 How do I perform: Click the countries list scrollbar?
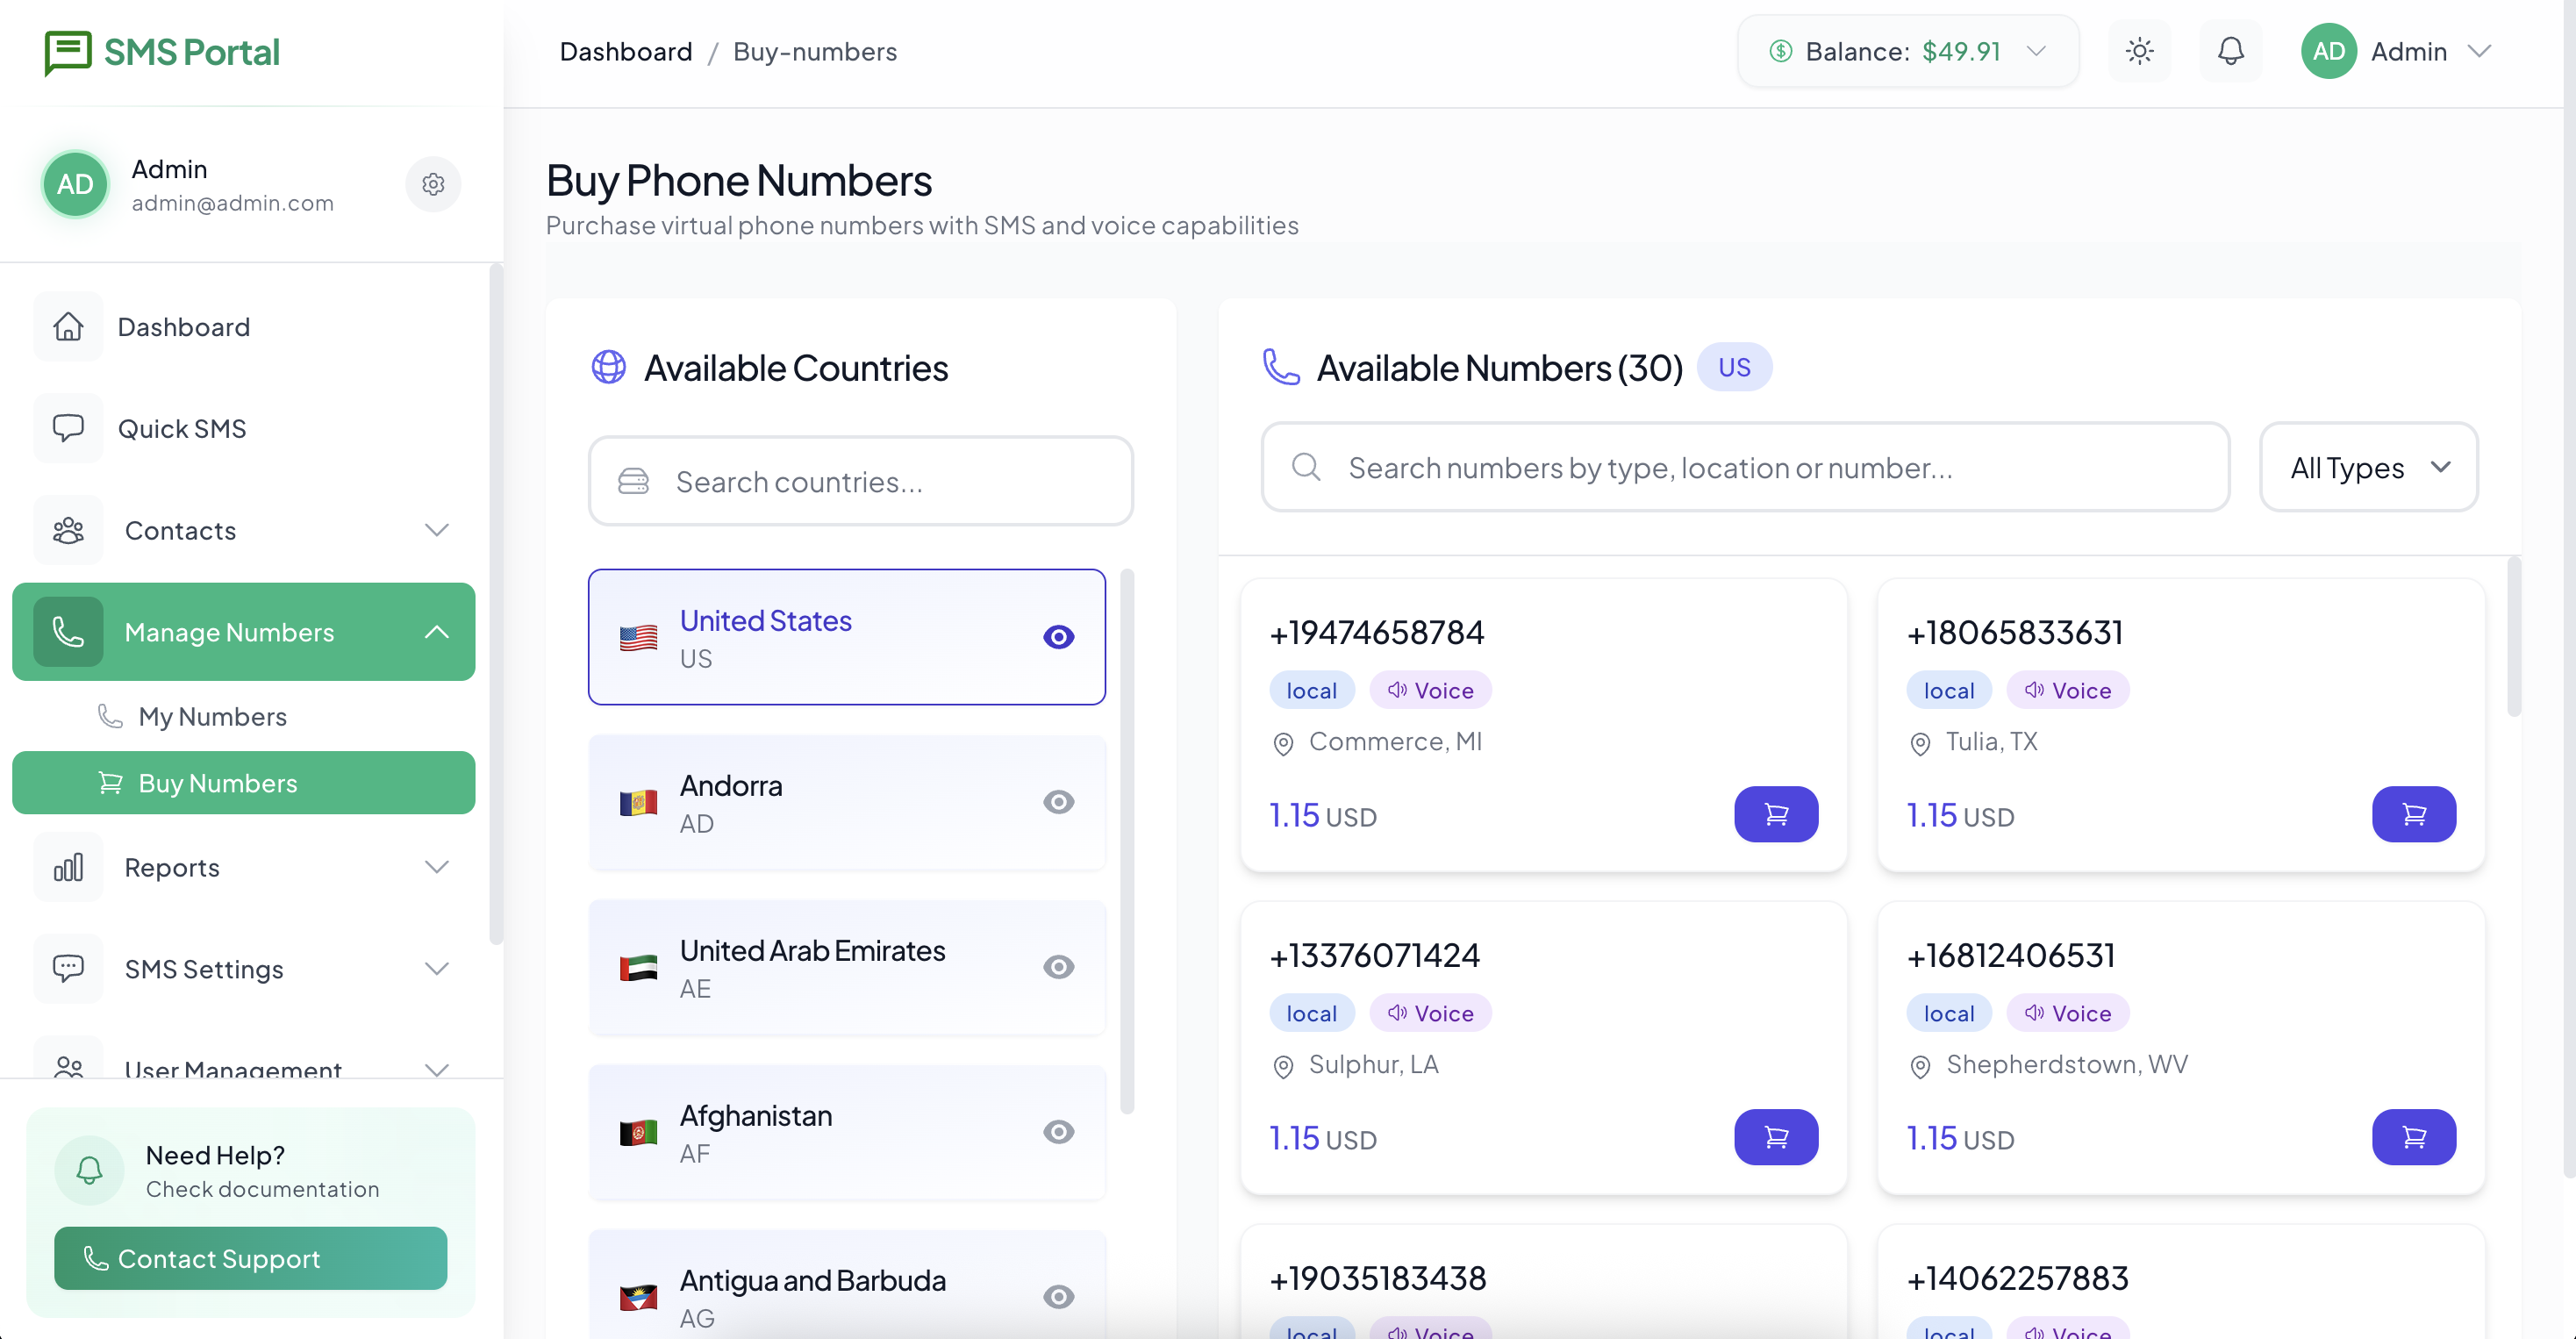(1127, 840)
